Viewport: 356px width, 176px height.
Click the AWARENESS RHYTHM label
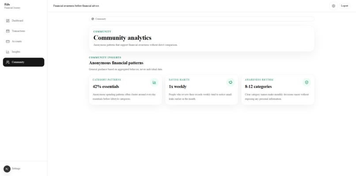point(259,80)
